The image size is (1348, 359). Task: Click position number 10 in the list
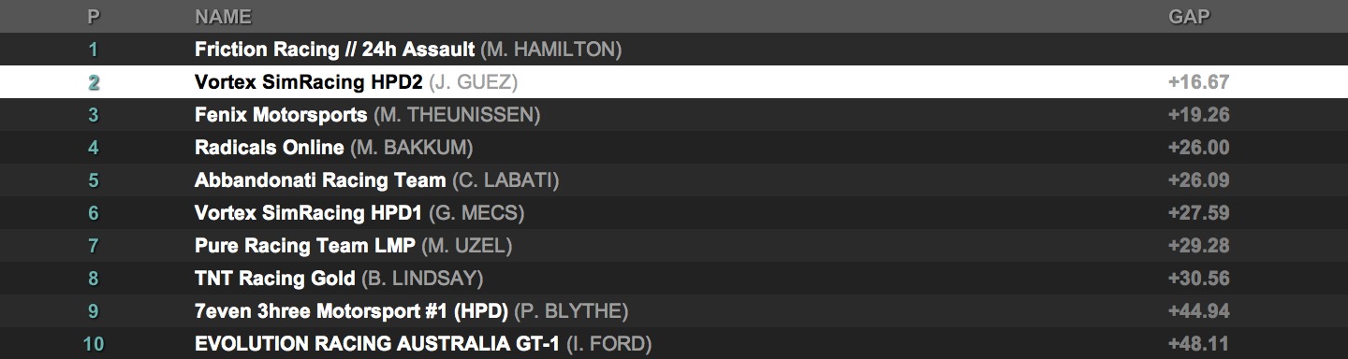click(94, 344)
